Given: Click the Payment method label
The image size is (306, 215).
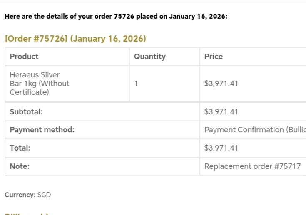Looking at the screenshot, I should click(x=42, y=130).
